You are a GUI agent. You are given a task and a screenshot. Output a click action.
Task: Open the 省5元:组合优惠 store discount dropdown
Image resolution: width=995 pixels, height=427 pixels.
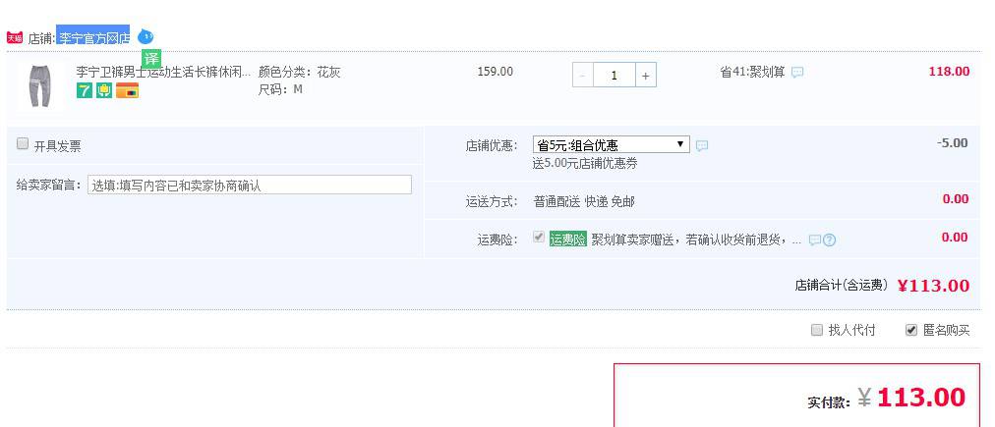coord(612,145)
